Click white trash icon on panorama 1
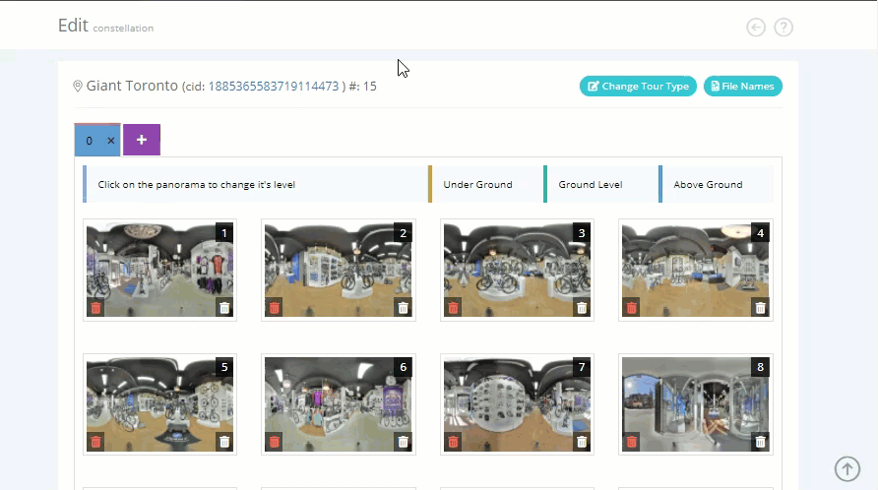The image size is (878, 490). [x=224, y=308]
